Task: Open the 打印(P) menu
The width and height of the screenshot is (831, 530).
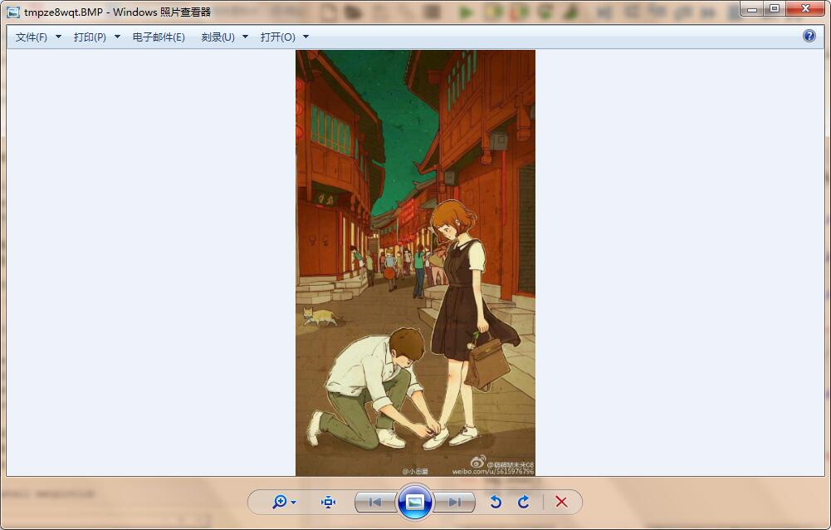Action: coord(90,37)
